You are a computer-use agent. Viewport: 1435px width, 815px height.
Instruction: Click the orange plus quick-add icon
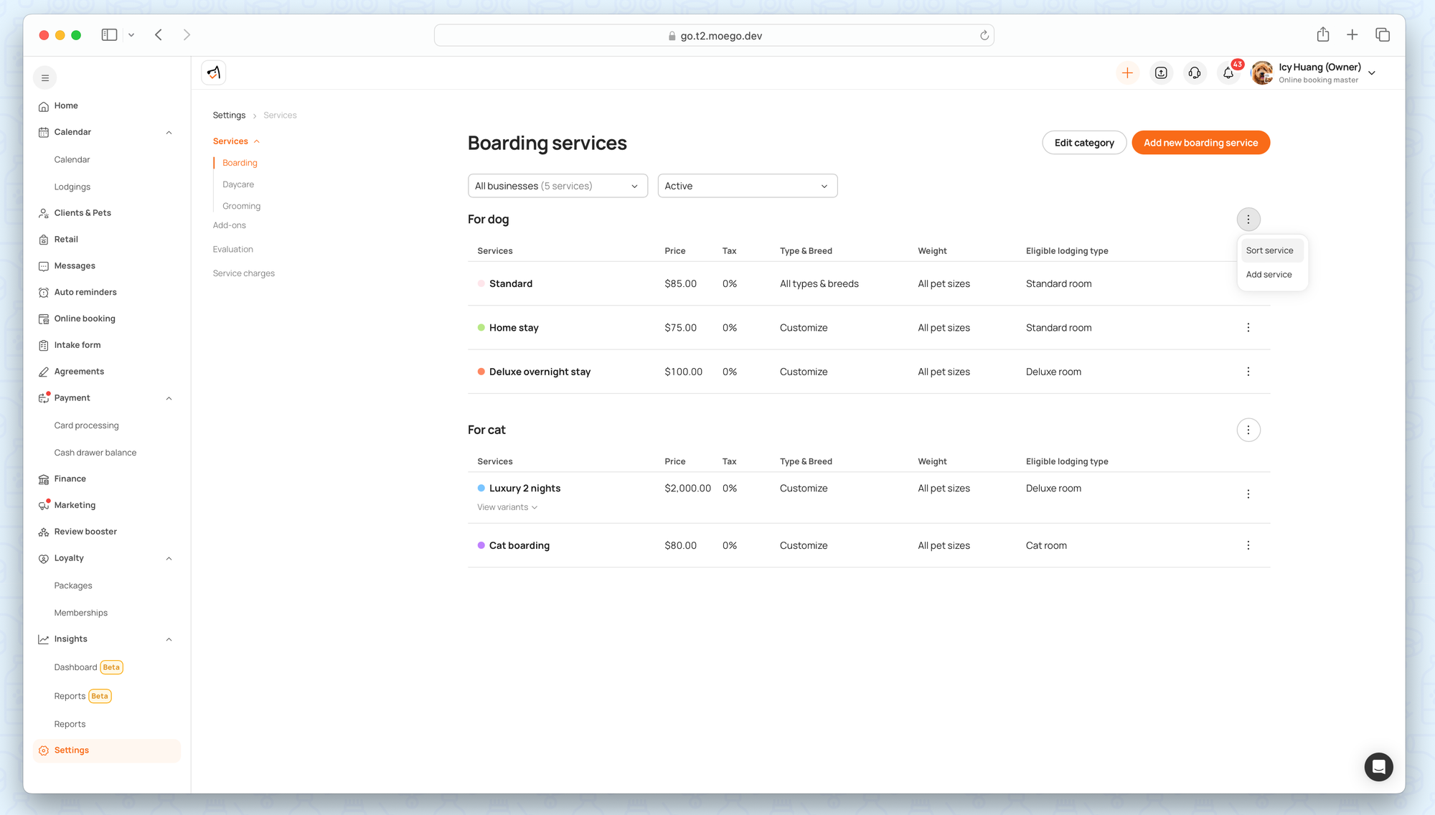(x=1127, y=73)
